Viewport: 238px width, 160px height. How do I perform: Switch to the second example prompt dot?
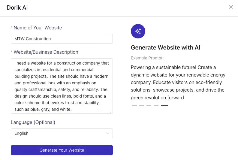142,105
